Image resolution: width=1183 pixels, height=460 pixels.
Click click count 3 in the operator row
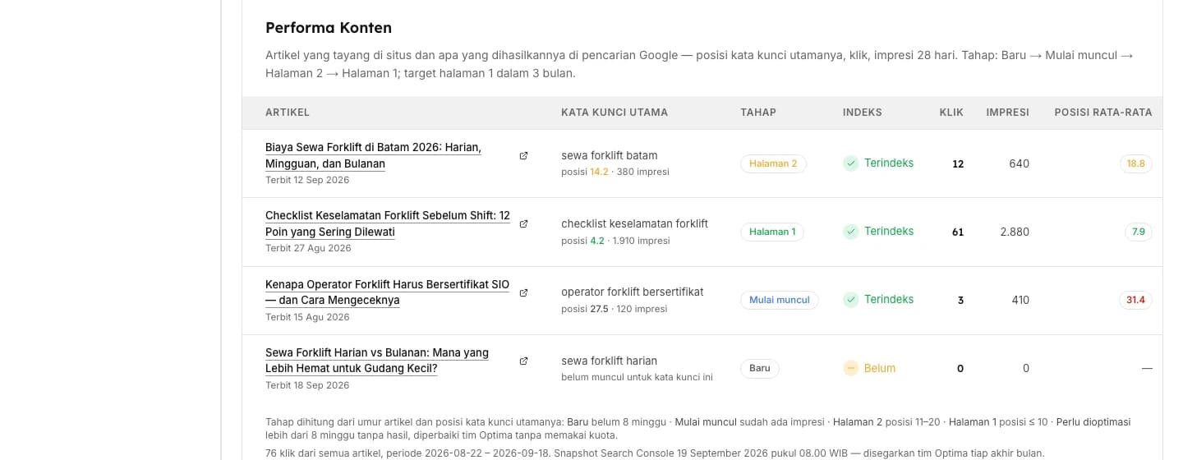point(960,300)
